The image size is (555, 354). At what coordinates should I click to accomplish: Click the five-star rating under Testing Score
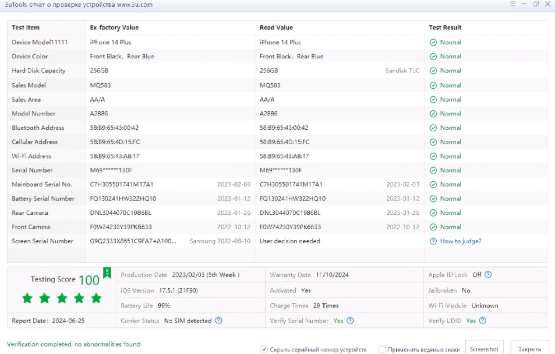coord(62,298)
